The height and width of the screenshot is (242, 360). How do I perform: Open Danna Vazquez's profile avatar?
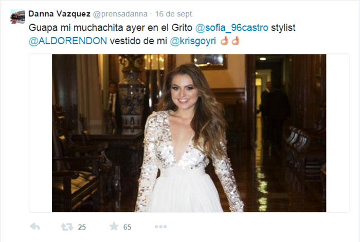click(17, 16)
